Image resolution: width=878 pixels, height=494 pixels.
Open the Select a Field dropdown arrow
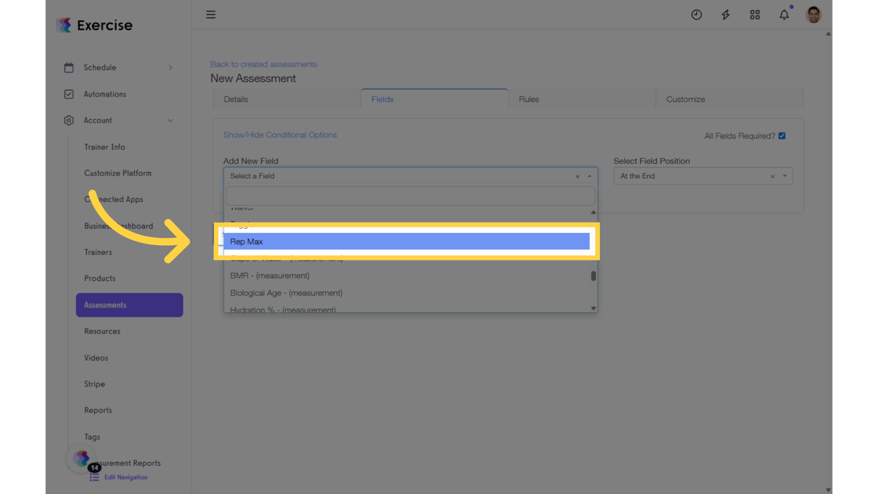pos(589,176)
